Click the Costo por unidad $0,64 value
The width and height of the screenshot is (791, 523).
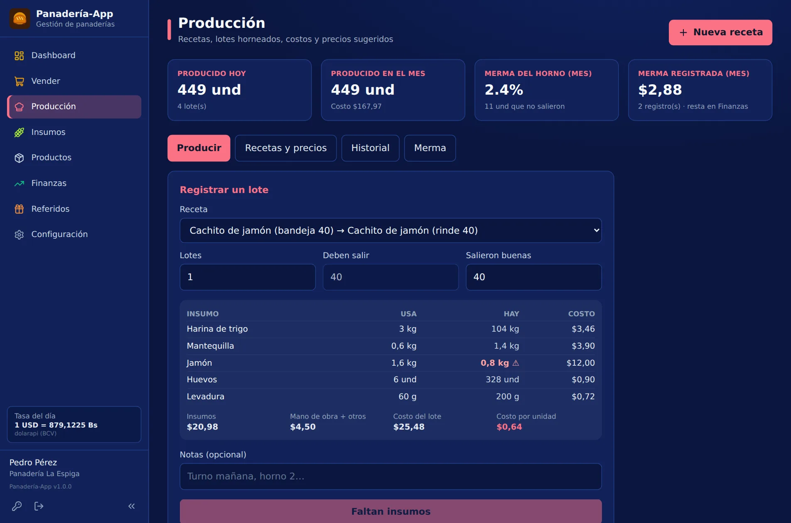pos(509,427)
